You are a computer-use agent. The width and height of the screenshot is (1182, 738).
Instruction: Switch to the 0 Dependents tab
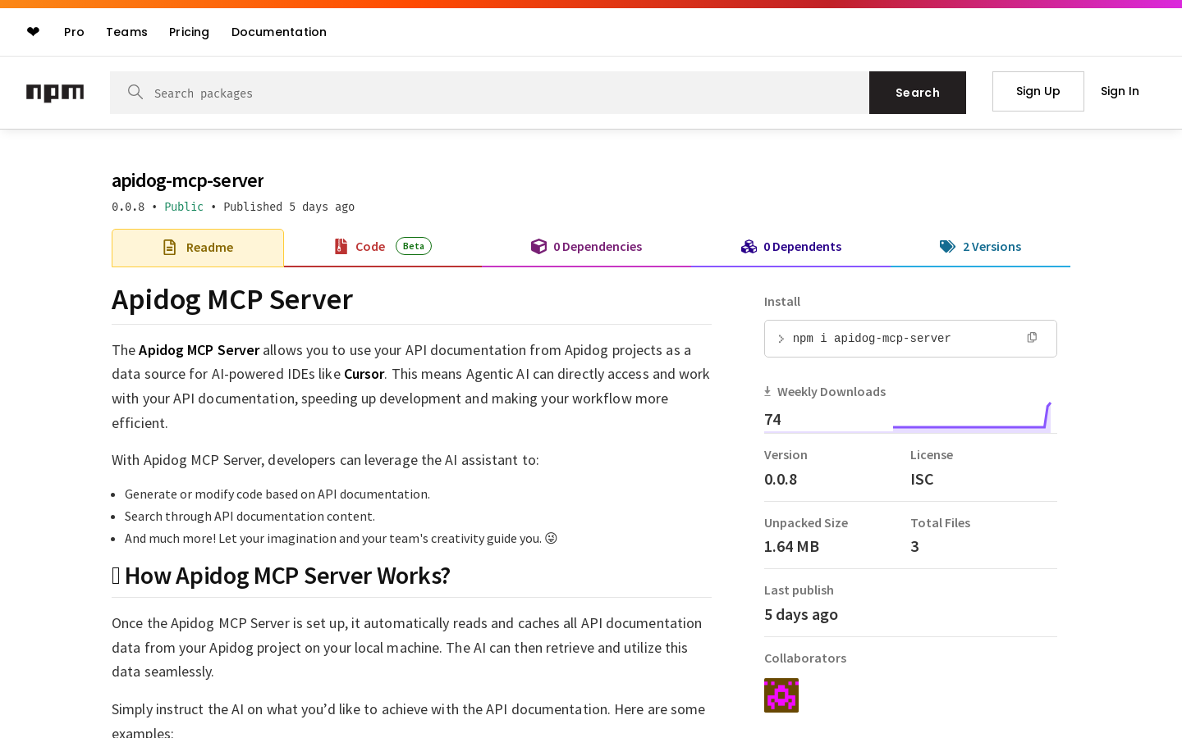point(790,248)
